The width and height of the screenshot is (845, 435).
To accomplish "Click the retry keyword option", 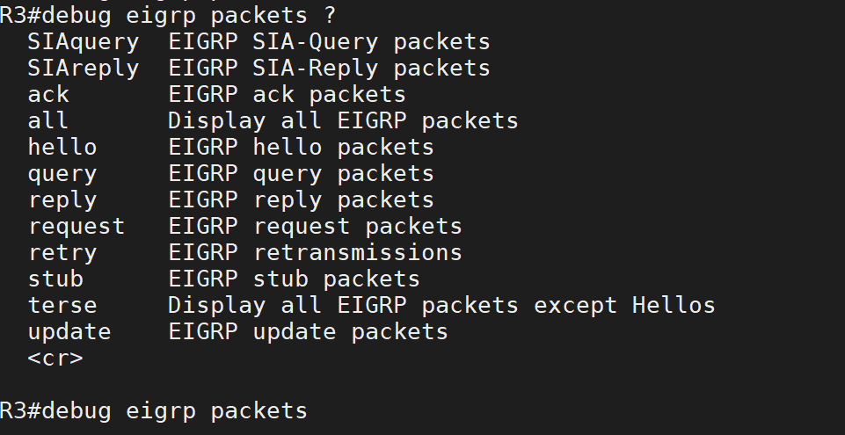I will click(62, 252).
